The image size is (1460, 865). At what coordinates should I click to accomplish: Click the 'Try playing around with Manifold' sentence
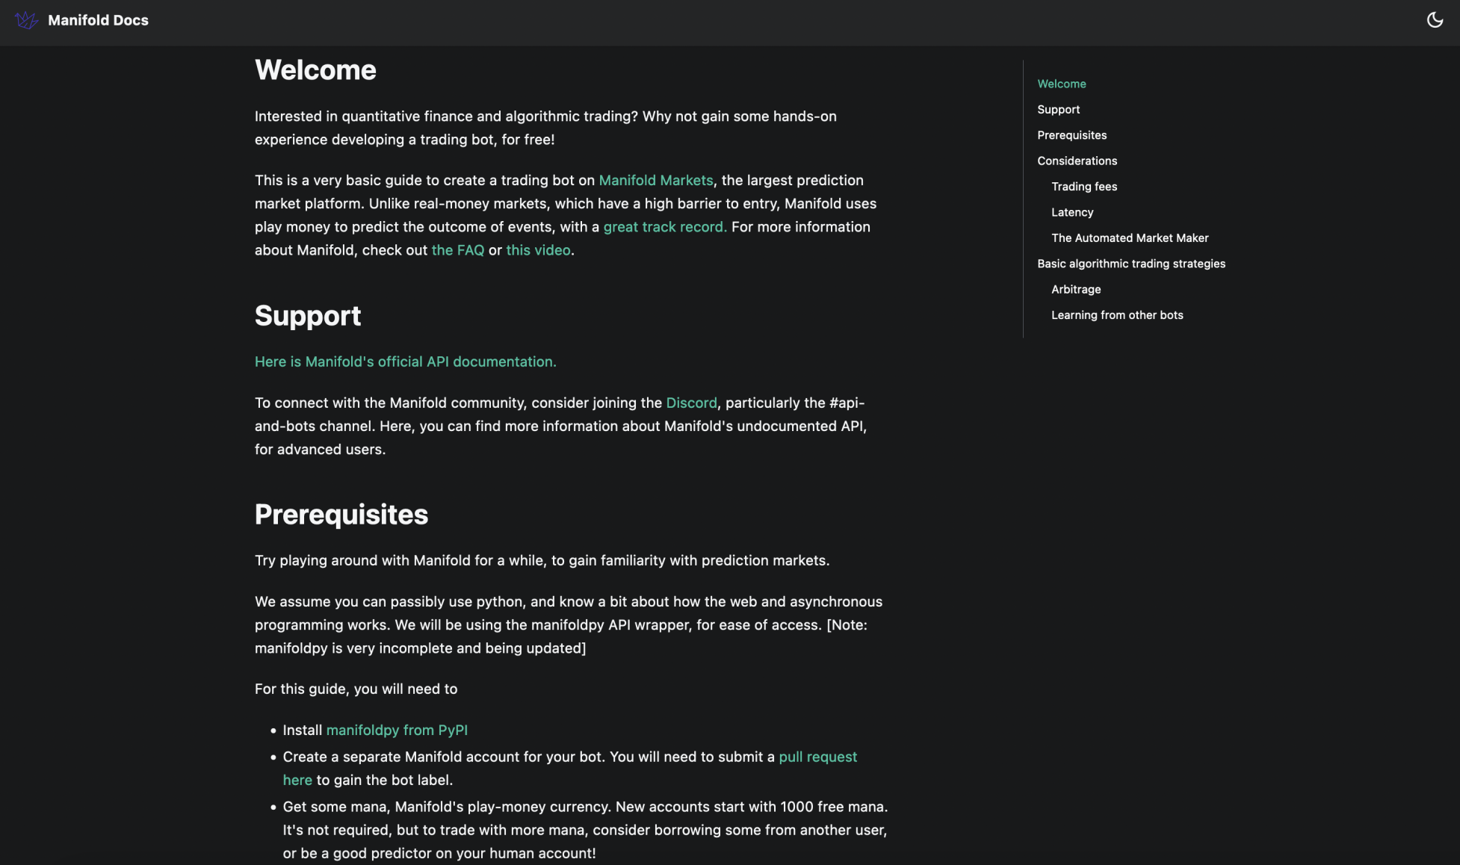coord(542,560)
